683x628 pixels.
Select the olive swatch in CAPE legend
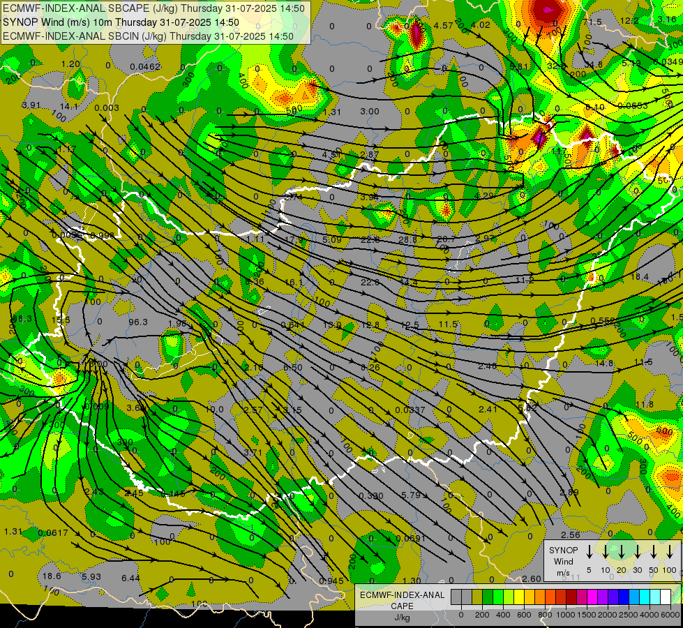pos(476,597)
